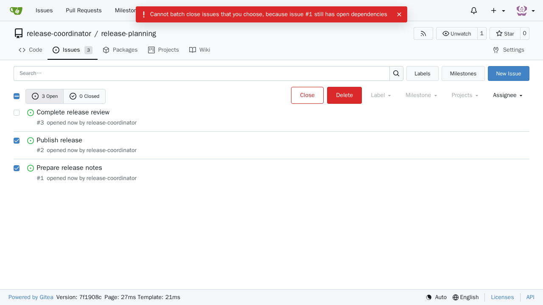Open the user avatar menu
The width and height of the screenshot is (543, 305).
pyautogui.click(x=526, y=11)
